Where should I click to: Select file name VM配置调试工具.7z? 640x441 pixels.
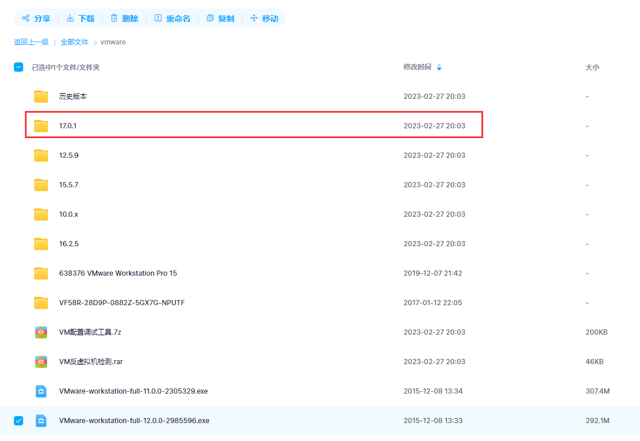(90, 332)
